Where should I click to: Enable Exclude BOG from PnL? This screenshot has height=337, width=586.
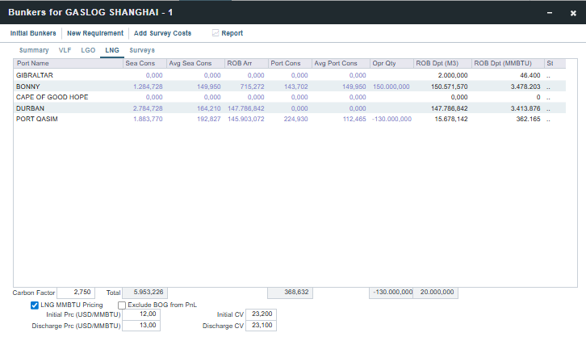(x=122, y=305)
